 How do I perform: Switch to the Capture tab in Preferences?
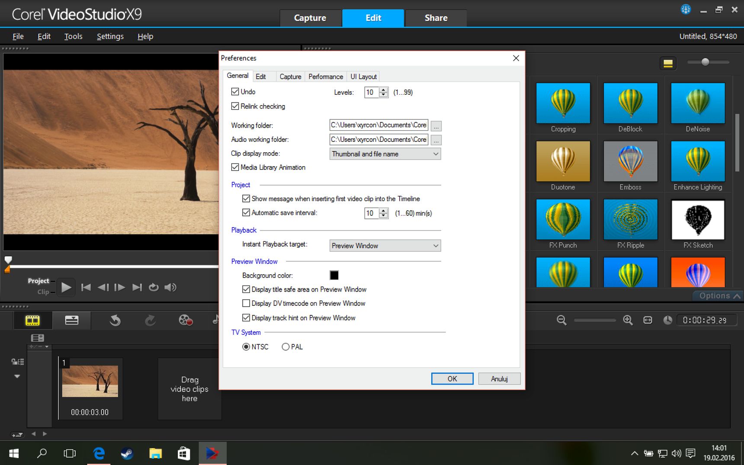(x=290, y=77)
